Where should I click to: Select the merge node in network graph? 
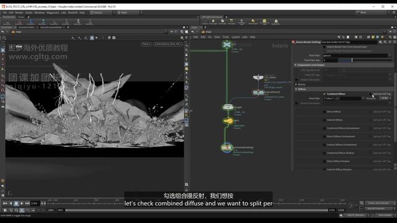point(228,107)
